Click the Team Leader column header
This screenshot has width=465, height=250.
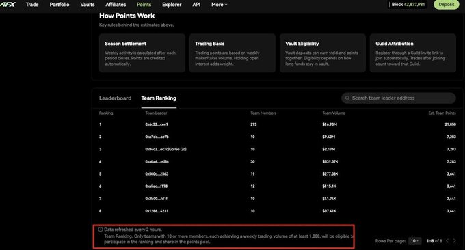(156, 113)
